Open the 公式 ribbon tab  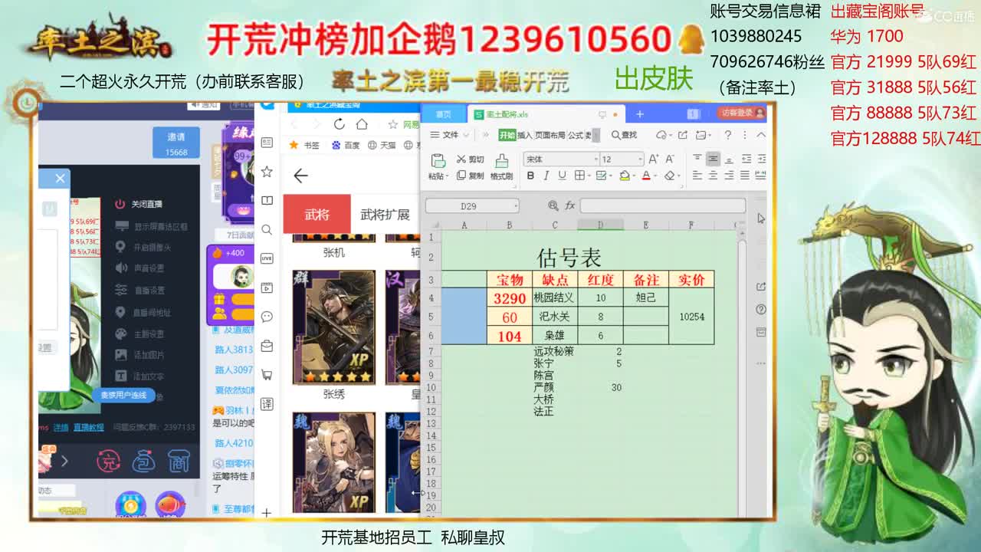(576, 135)
